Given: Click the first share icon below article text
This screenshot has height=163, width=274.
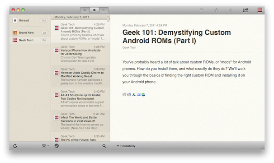Looking at the screenshot, I should pos(124,94).
